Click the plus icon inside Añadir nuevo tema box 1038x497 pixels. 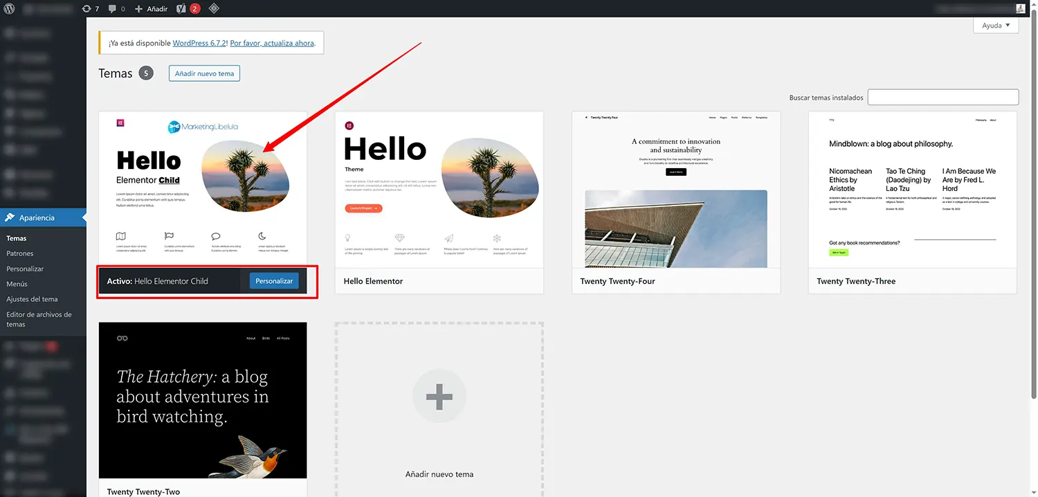click(439, 395)
